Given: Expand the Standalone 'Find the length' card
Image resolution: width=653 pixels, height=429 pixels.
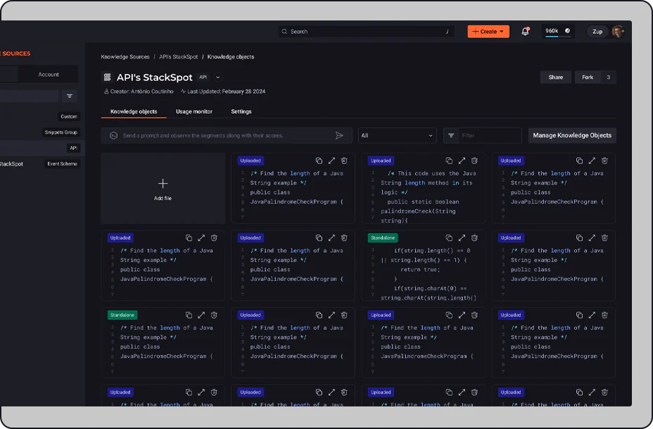Looking at the screenshot, I should click(x=201, y=315).
